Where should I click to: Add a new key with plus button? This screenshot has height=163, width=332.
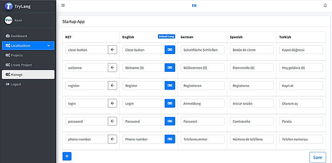tap(67, 156)
